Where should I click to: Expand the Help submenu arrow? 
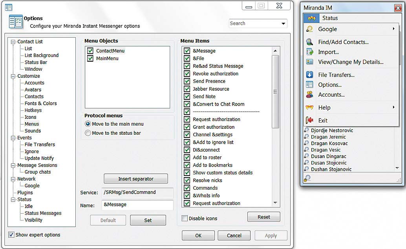[x=393, y=107]
